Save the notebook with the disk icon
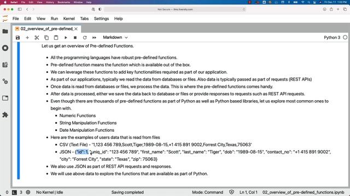Image resolution: width=350 pixels, height=196 pixels. coord(17,38)
